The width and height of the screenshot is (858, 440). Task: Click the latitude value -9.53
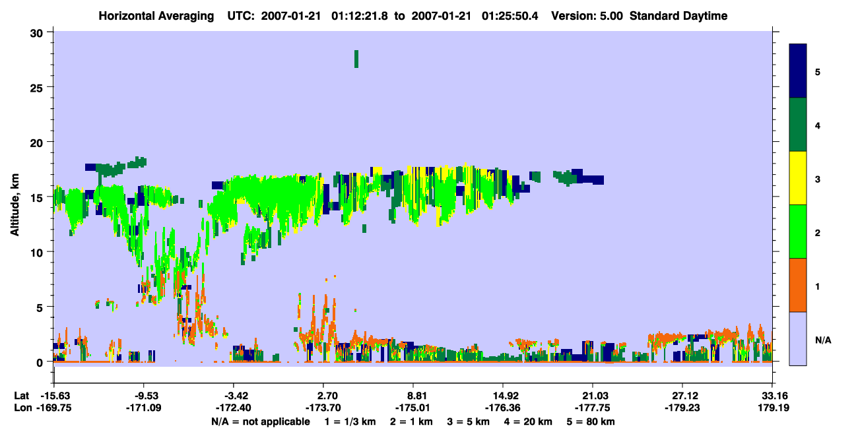point(145,396)
